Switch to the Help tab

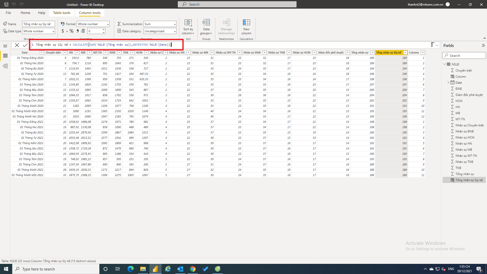(42, 13)
